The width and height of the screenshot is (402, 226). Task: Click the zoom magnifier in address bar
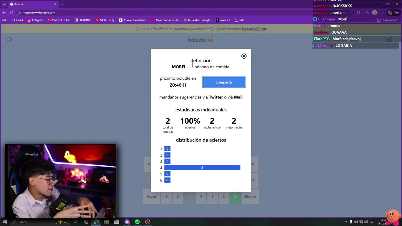pos(345,13)
